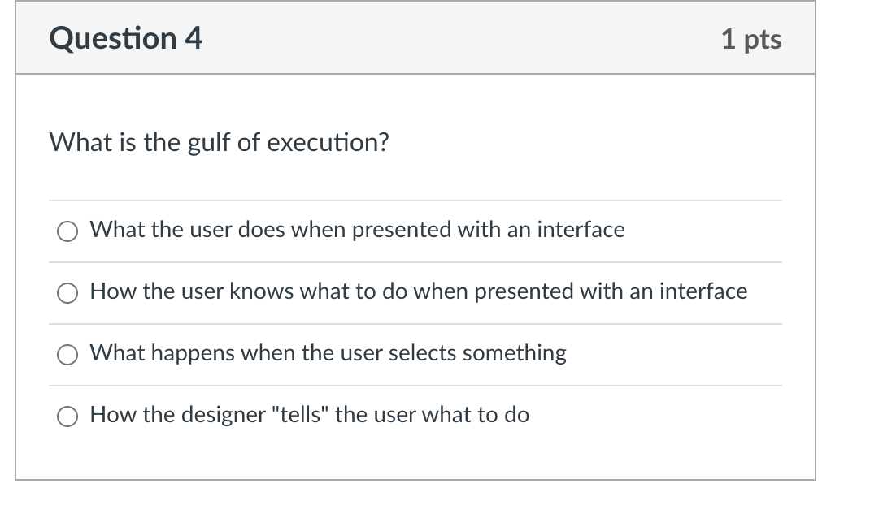Click the prompt "What is the gulf of execution?"

[x=220, y=143]
